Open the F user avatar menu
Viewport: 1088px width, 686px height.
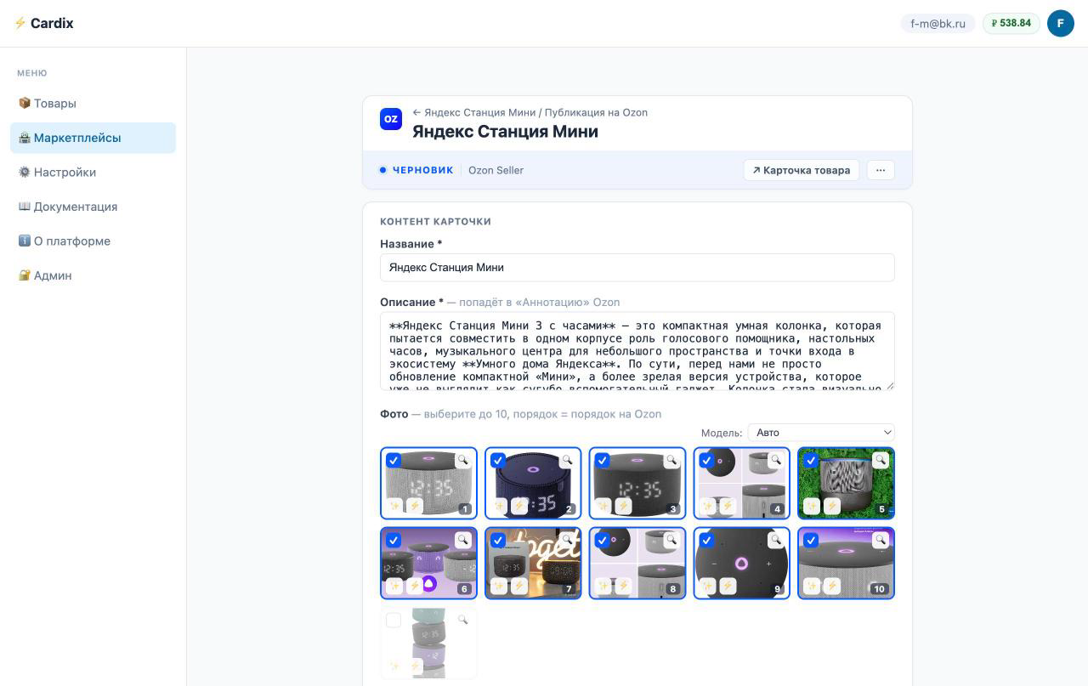click(x=1061, y=23)
